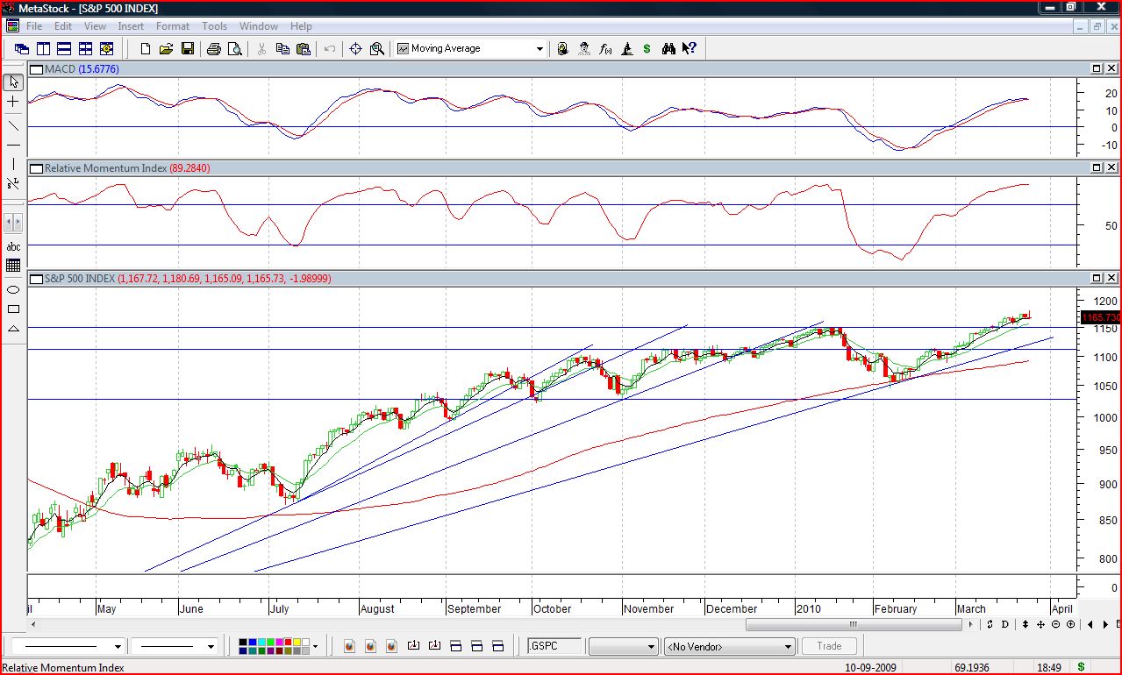Select the crosshair drawing tool

(x=13, y=102)
